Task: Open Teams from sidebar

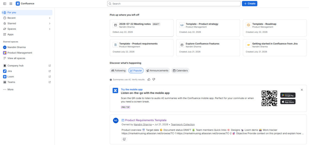Action: 27,82
